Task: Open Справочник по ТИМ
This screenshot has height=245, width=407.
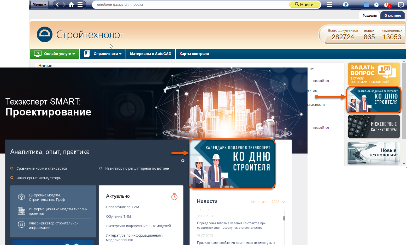Action: click(x=122, y=207)
